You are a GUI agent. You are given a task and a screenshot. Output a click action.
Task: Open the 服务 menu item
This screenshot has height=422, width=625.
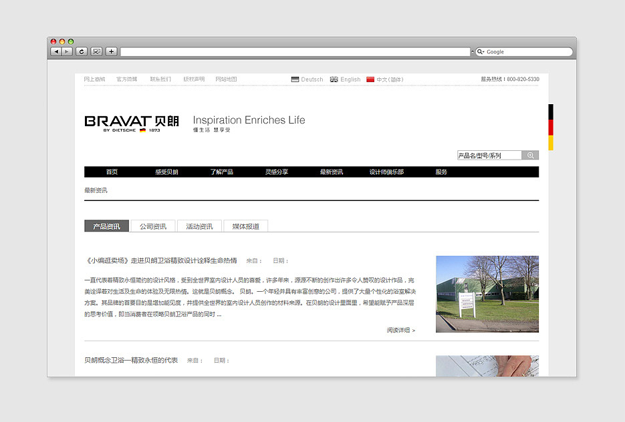(x=441, y=172)
